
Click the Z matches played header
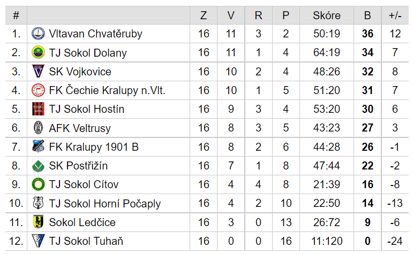[x=204, y=16]
